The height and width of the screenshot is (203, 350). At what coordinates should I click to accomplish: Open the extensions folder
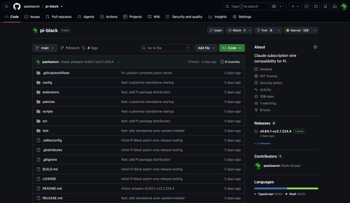(x=51, y=92)
